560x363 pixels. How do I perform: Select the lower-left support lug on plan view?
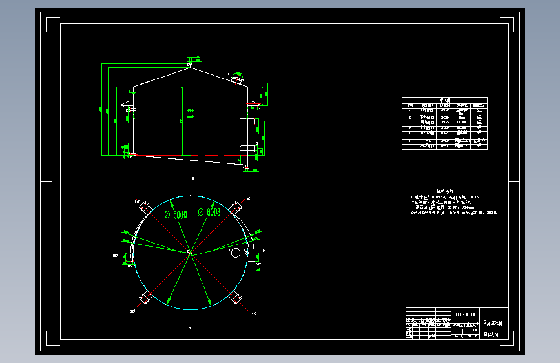[x=145, y=297]
